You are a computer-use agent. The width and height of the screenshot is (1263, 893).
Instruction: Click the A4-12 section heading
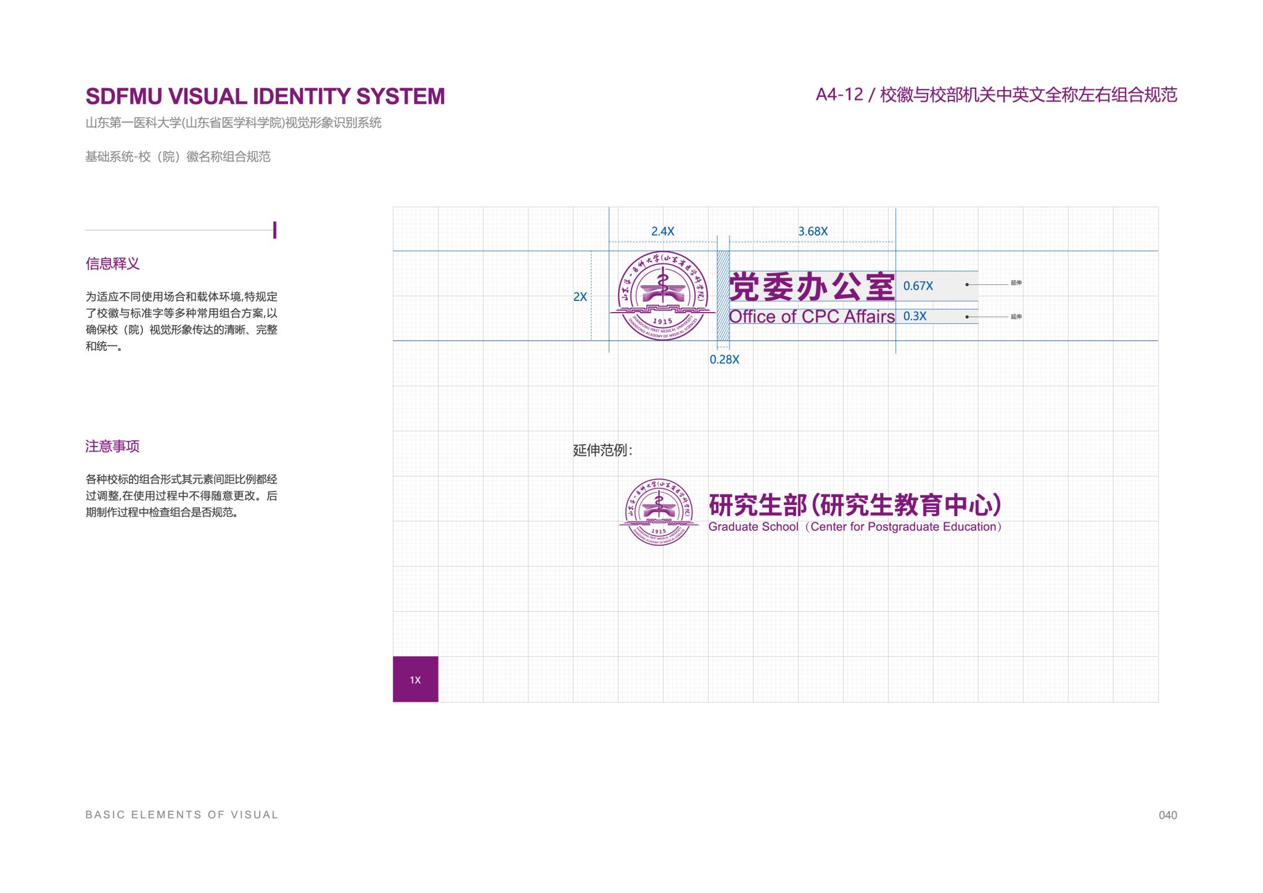(996, 95)
